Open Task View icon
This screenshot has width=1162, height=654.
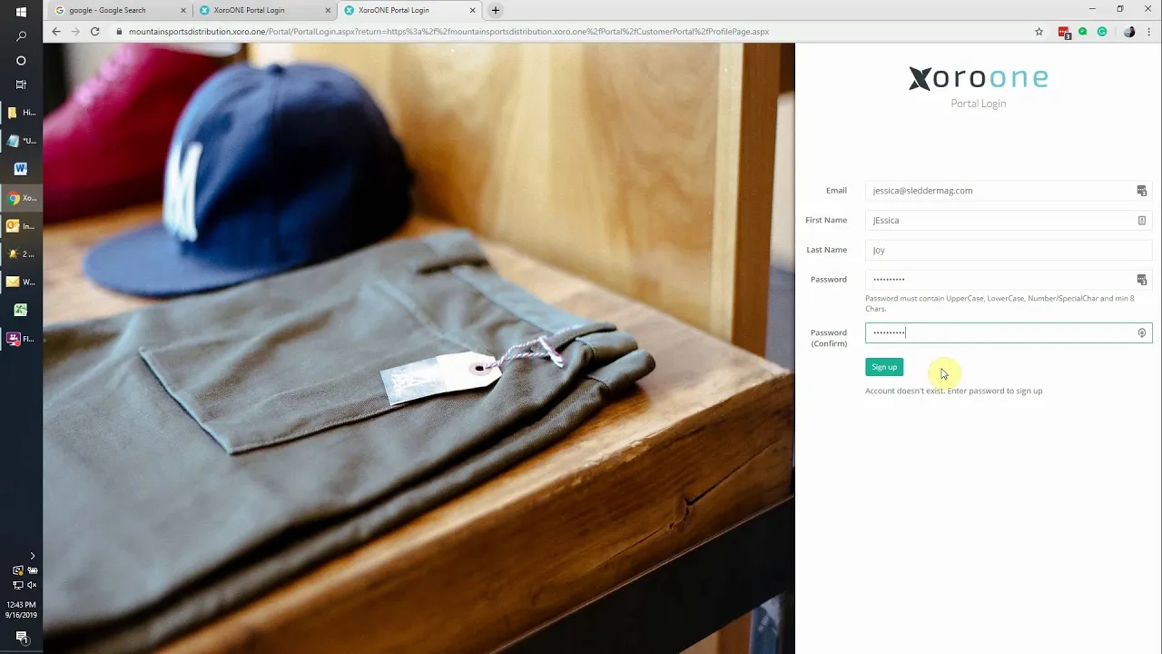coord(21,84)
